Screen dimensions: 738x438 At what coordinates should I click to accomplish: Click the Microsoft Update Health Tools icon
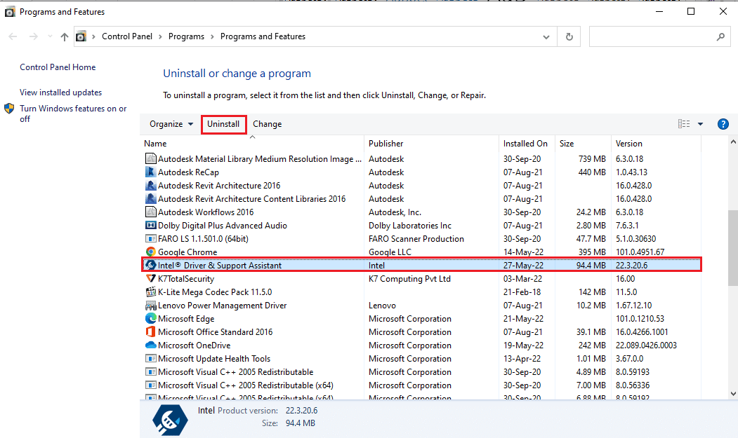tap(150, 359)
